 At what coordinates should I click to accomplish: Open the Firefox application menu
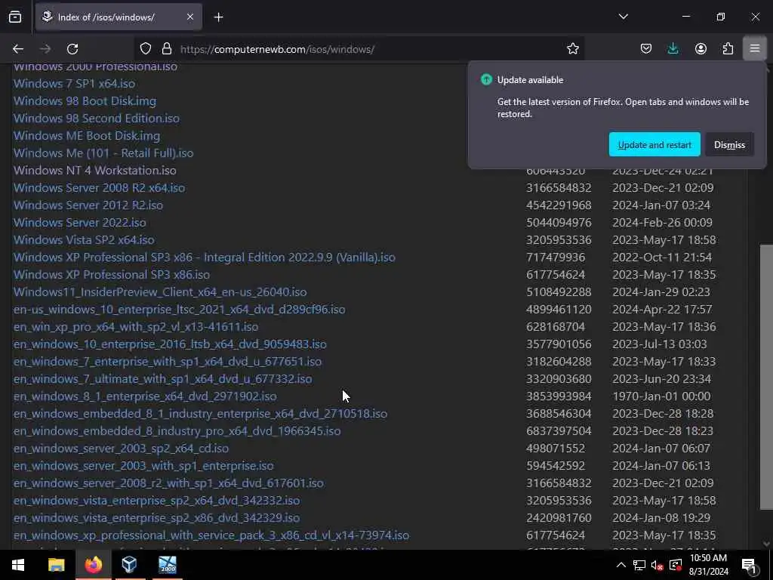pos(755,49)
